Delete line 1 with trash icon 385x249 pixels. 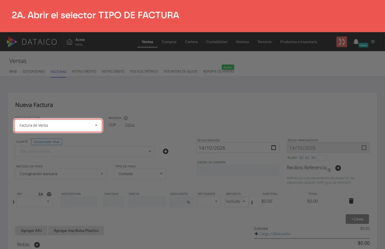pos(351,201)
